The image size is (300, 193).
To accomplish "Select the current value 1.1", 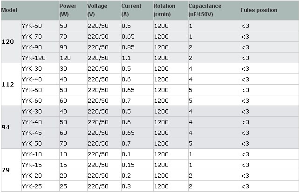I will [126, 58].
